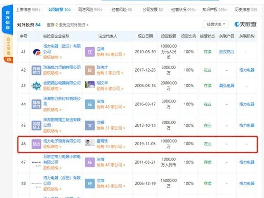Image resolution: width=264 pixels, height=198 pixels.
Task: Open 合肥晶弘电器有限公司 company link
Action: [x=62, y=83]
